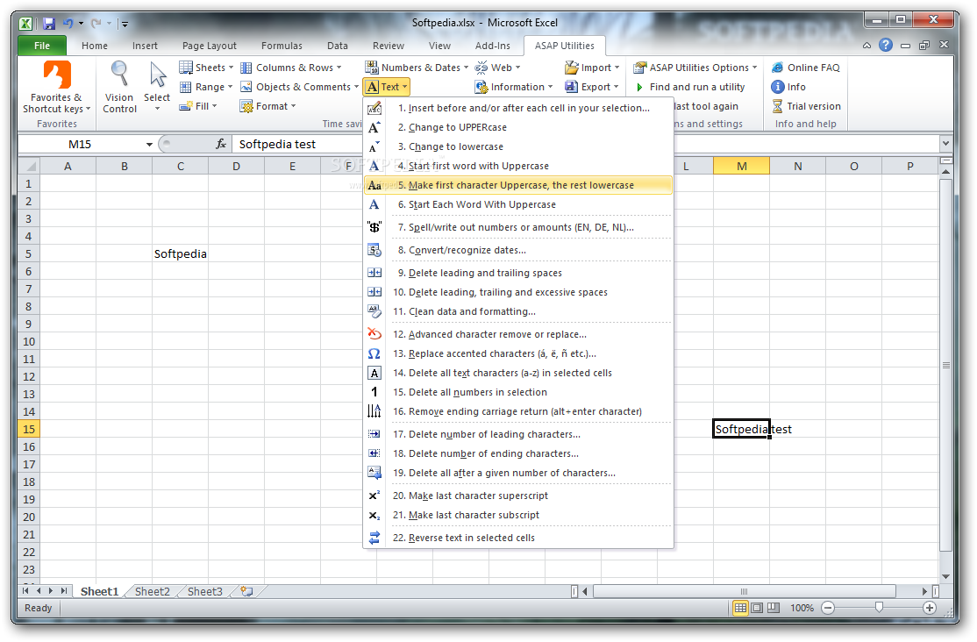Switch to Sheet2 worksheet
Screen dimensions: 977x642
[152, 591]
